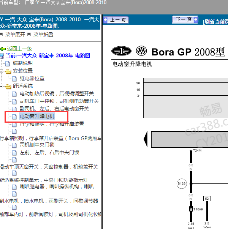Click the green back arrow icon
The image size is (228, 229).
coord(3,49)
